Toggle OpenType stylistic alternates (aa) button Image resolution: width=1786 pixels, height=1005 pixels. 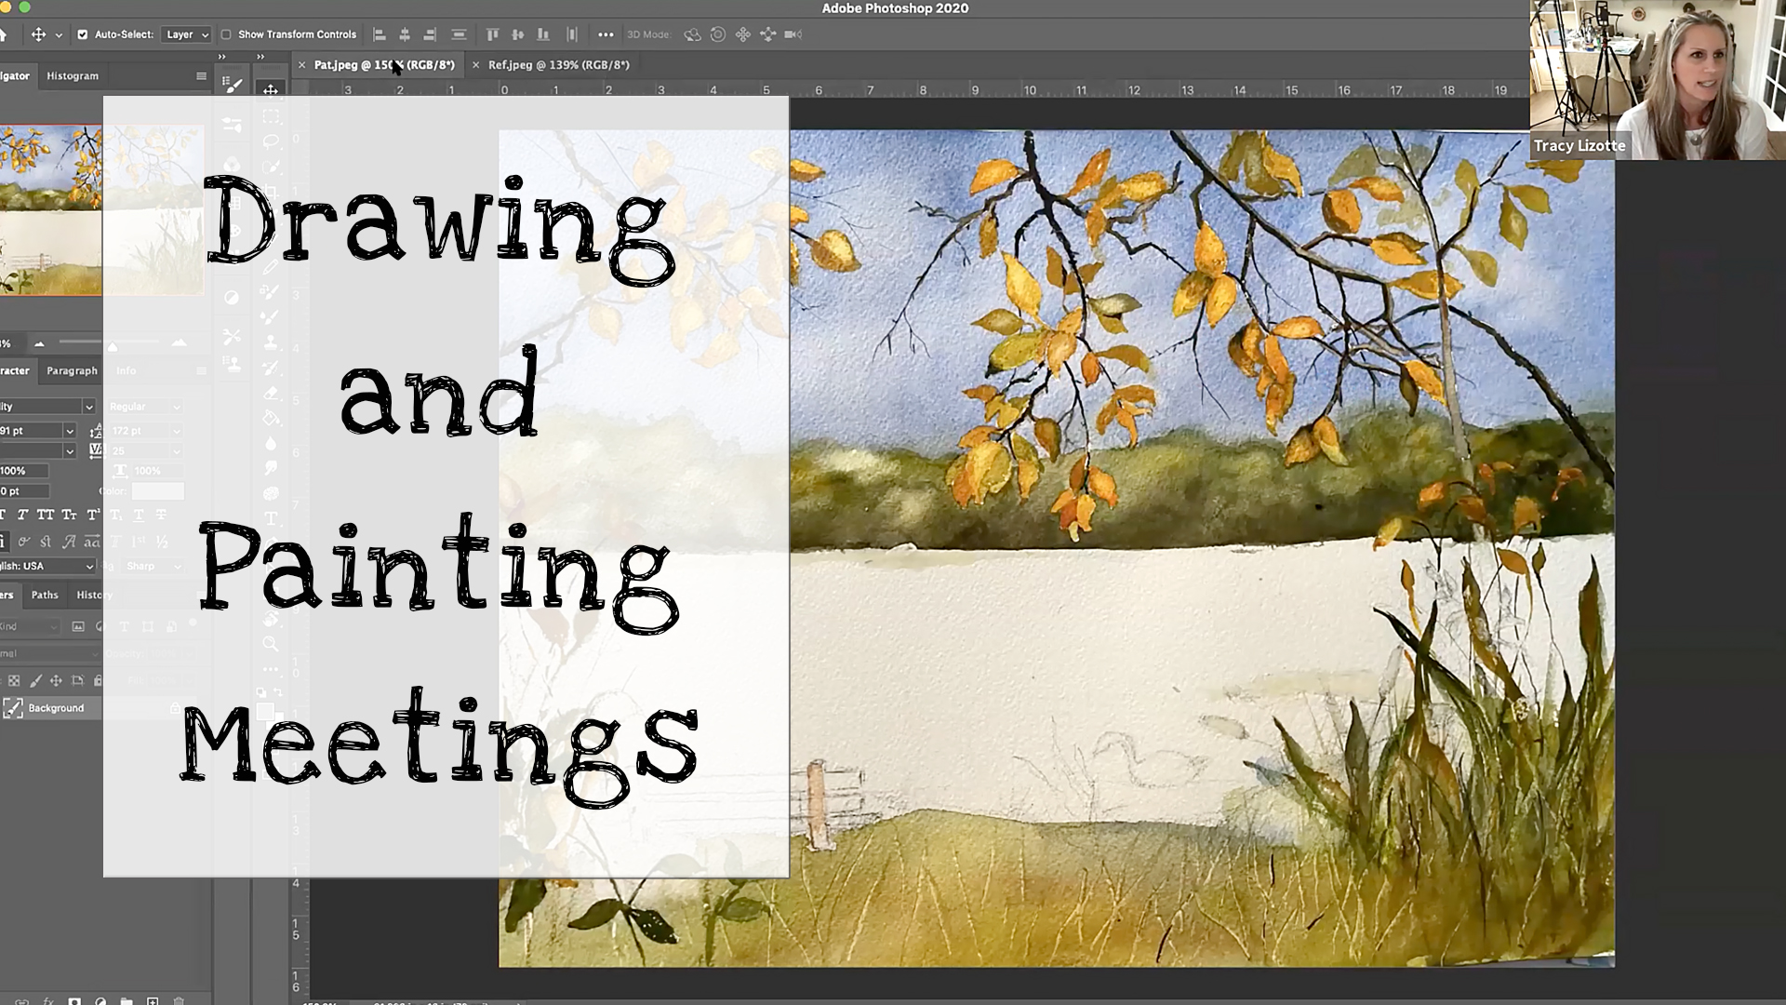point(91,541)
